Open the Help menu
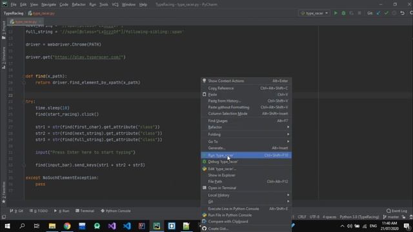The width and height of the screenshot is (413, 232). point(143,5)
